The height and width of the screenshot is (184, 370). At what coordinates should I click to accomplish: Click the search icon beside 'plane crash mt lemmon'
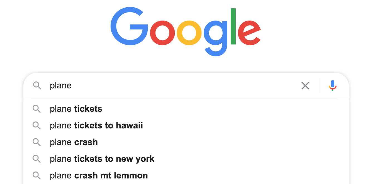point(37,175)
